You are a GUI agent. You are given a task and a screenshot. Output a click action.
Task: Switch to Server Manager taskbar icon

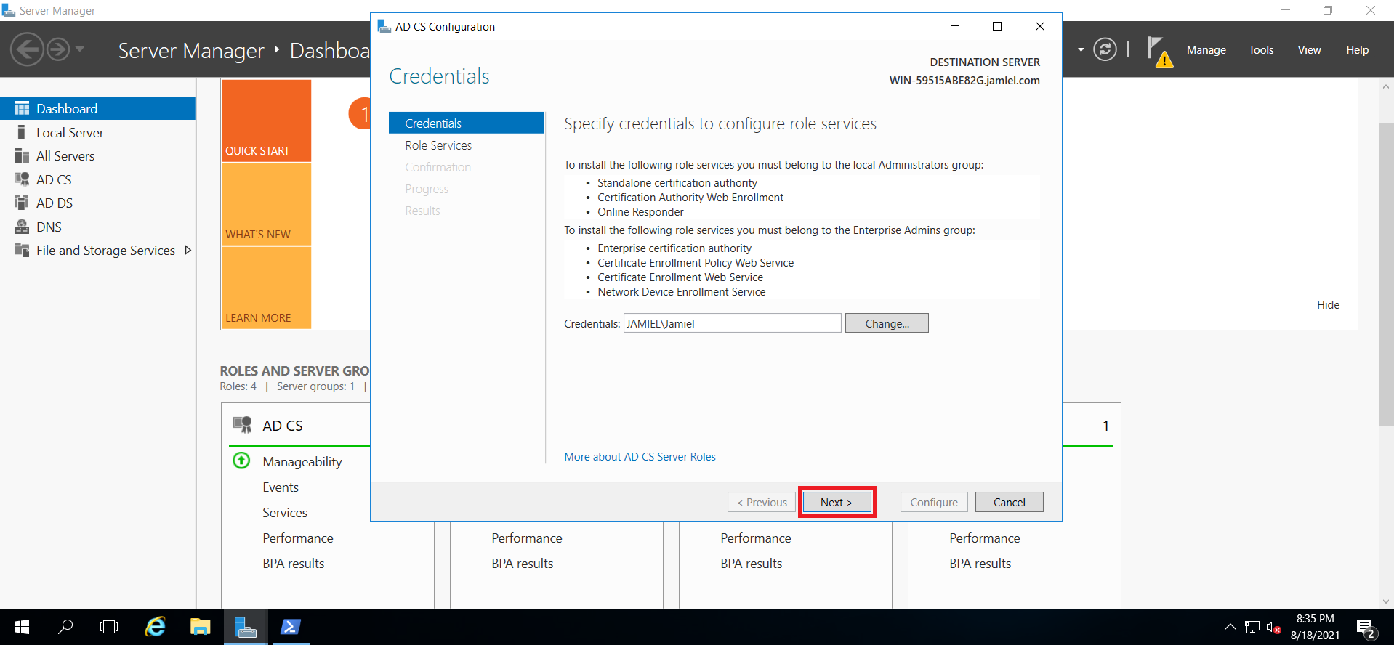(x=245, y=627)
